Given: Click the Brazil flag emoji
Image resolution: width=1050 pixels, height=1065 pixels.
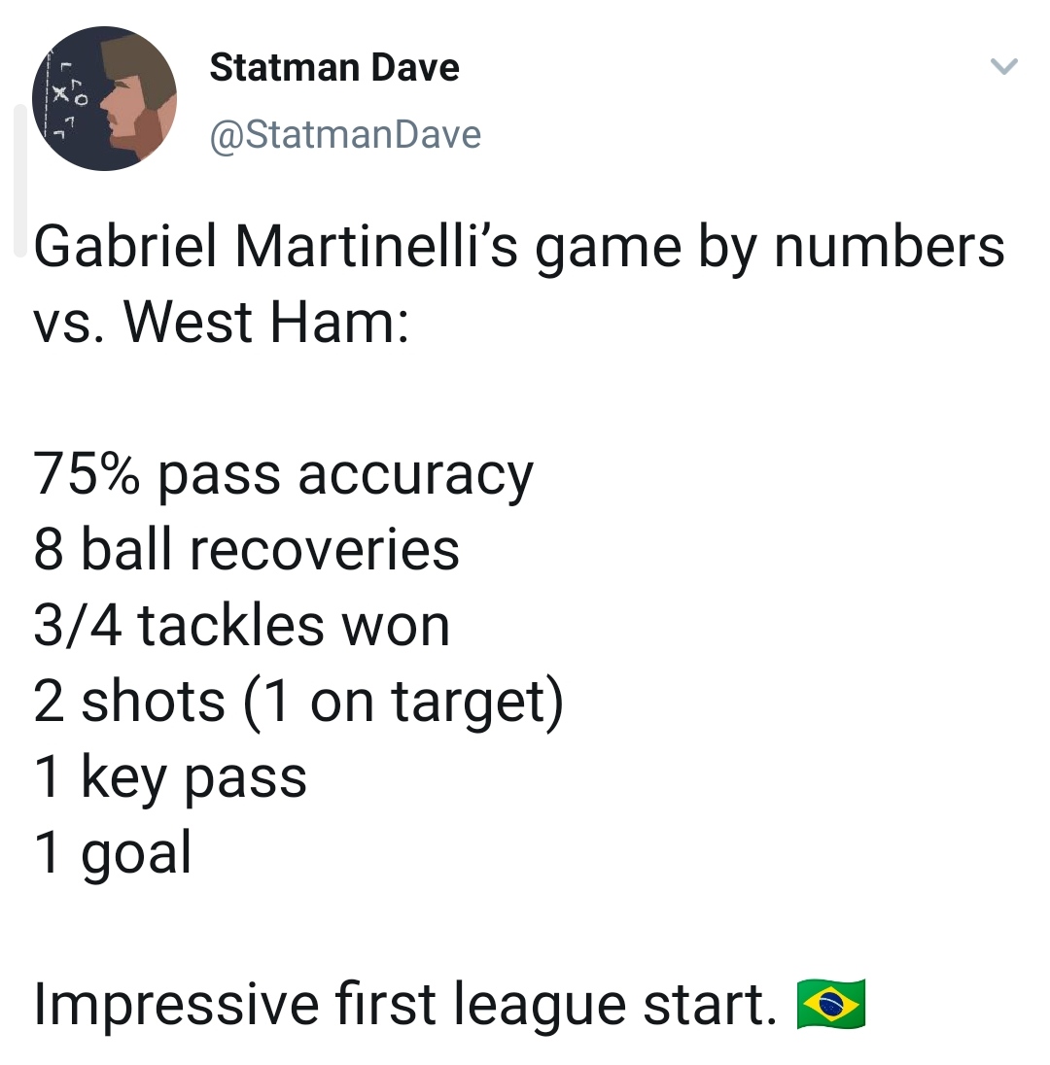Looking at the screenshot, I should click(830, 1004).
